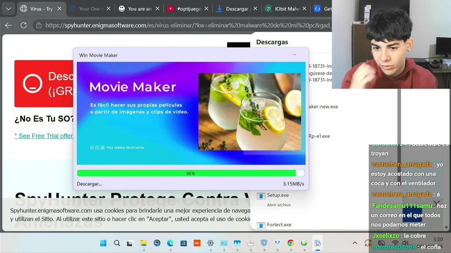Minimize the Win Movie Maker installer
The width and height of the screenshot is (451, 253).
pyautogui.click(x=295, y=55)
